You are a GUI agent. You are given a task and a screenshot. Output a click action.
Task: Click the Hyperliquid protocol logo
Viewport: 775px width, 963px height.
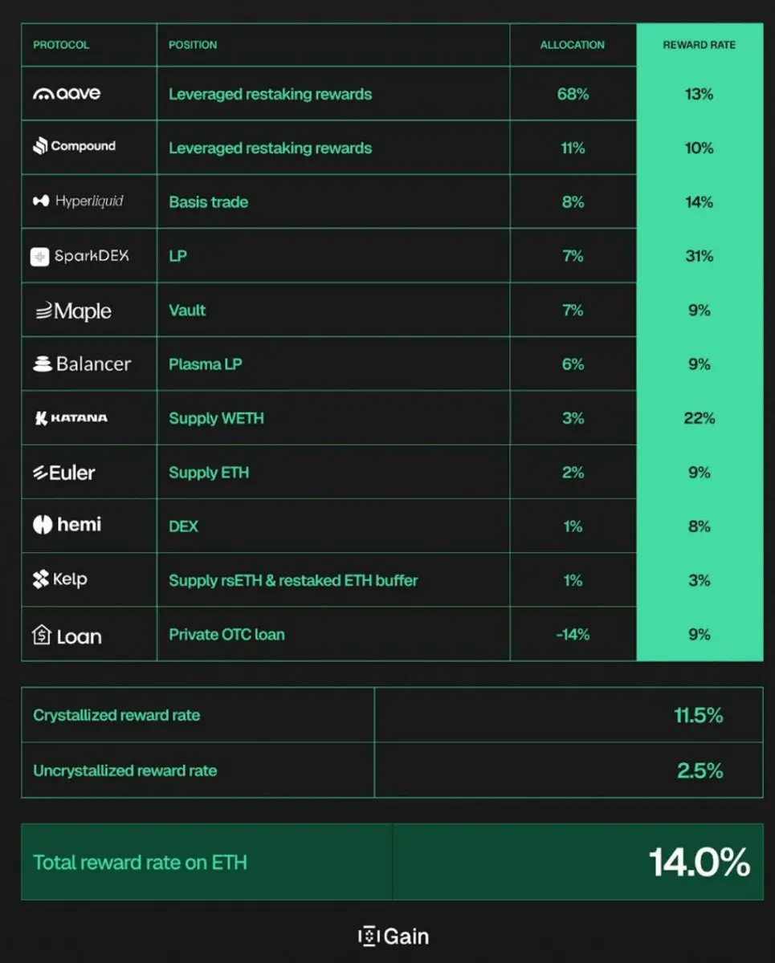(x=78, y=201)
